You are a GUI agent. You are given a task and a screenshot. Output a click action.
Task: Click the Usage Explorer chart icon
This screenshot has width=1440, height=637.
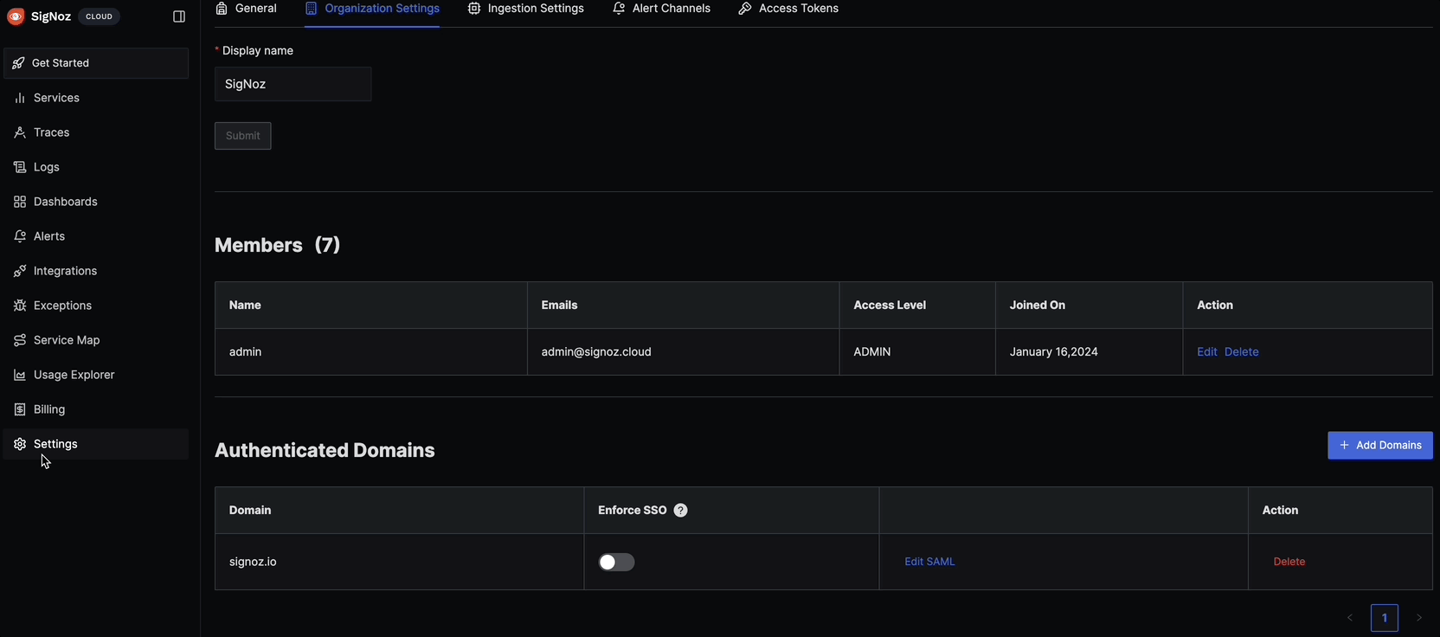click(20, 375)
